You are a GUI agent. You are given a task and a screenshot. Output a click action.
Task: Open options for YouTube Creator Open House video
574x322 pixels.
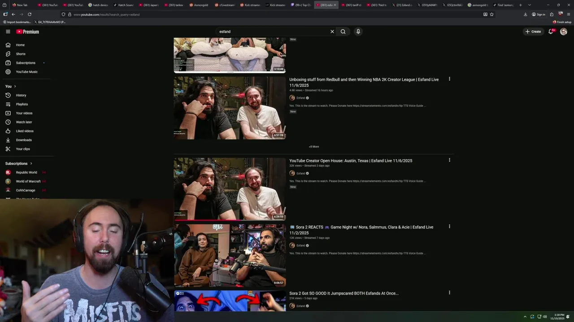[449, 160]
